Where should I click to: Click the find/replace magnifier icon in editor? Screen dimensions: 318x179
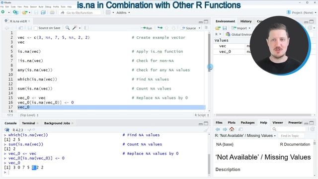[x=68, y=28]
